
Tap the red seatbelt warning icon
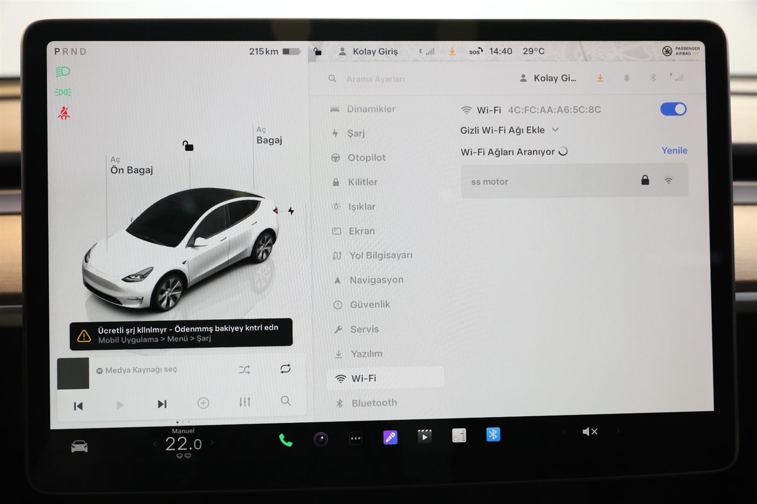pos(64,113)
